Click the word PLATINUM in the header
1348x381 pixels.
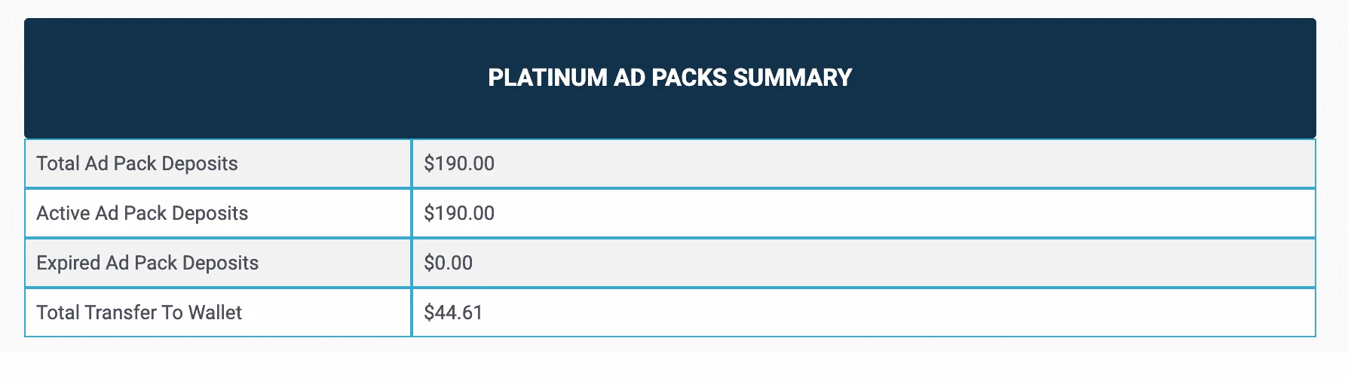tap(547, 78)
